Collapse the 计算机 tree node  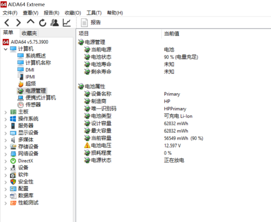coord(6,49)
